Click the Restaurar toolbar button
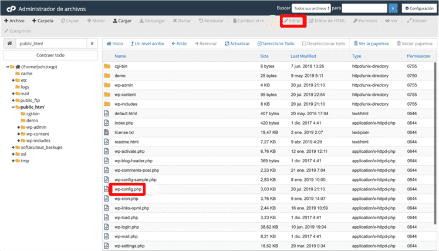439x251 pixels. pos(211,21)
